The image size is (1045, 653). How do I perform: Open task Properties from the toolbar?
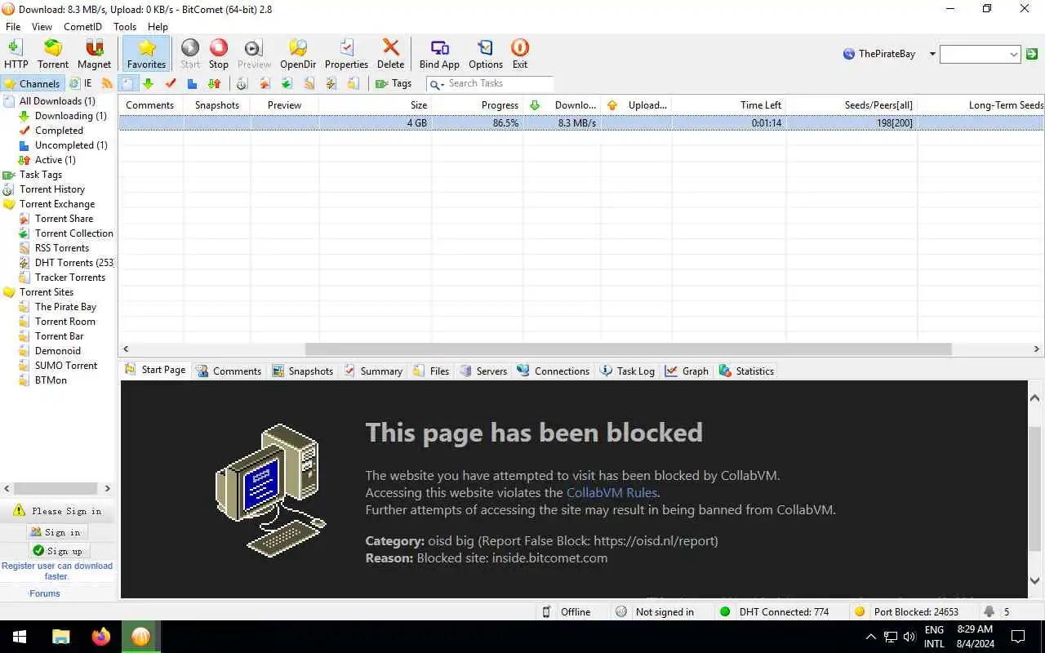pyautogui.click(x=346, y=54)
